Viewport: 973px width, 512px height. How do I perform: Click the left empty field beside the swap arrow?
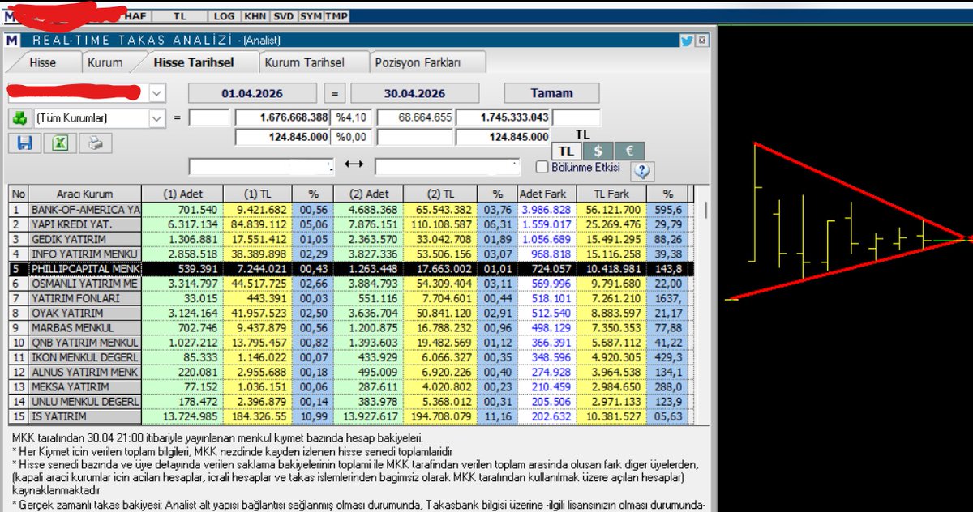point(260,166)
